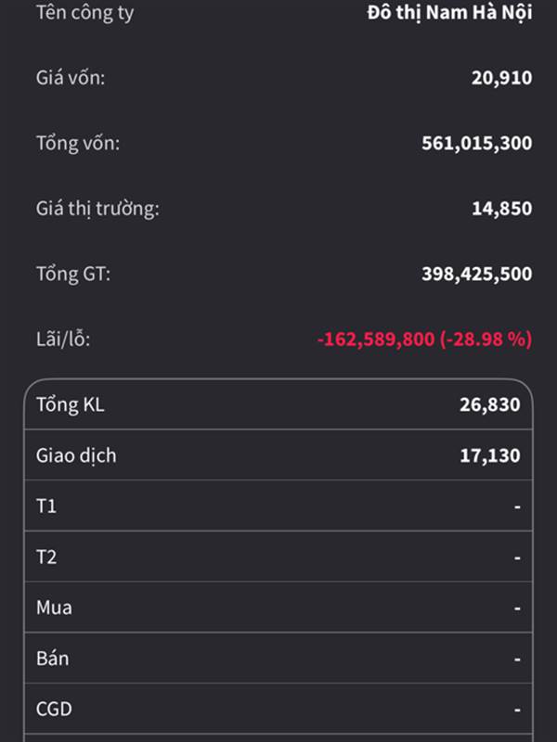The image size is (557, 742).
Task: Select the T2 row
Action: [x=278, y=557]
